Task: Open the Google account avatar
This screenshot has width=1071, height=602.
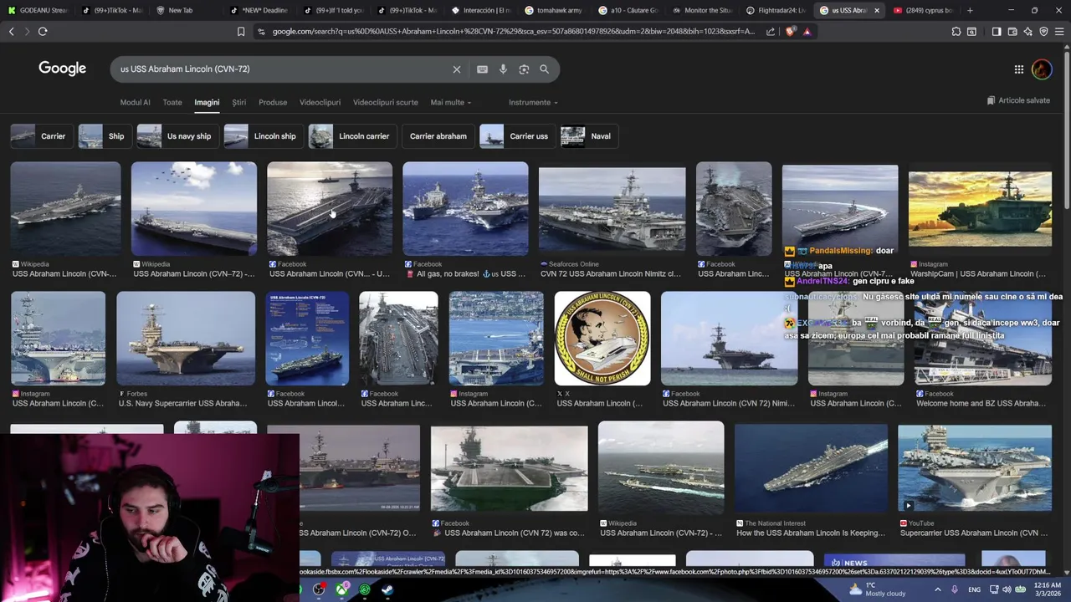Action: coord(1042,69)
